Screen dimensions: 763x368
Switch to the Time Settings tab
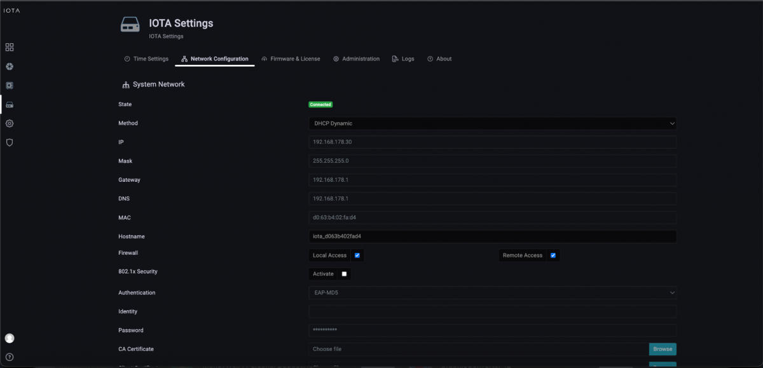146,59
